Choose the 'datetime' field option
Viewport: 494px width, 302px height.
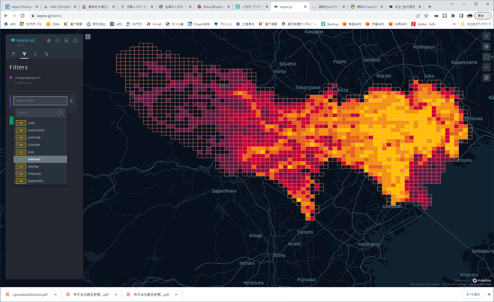[x=40, y=159]
